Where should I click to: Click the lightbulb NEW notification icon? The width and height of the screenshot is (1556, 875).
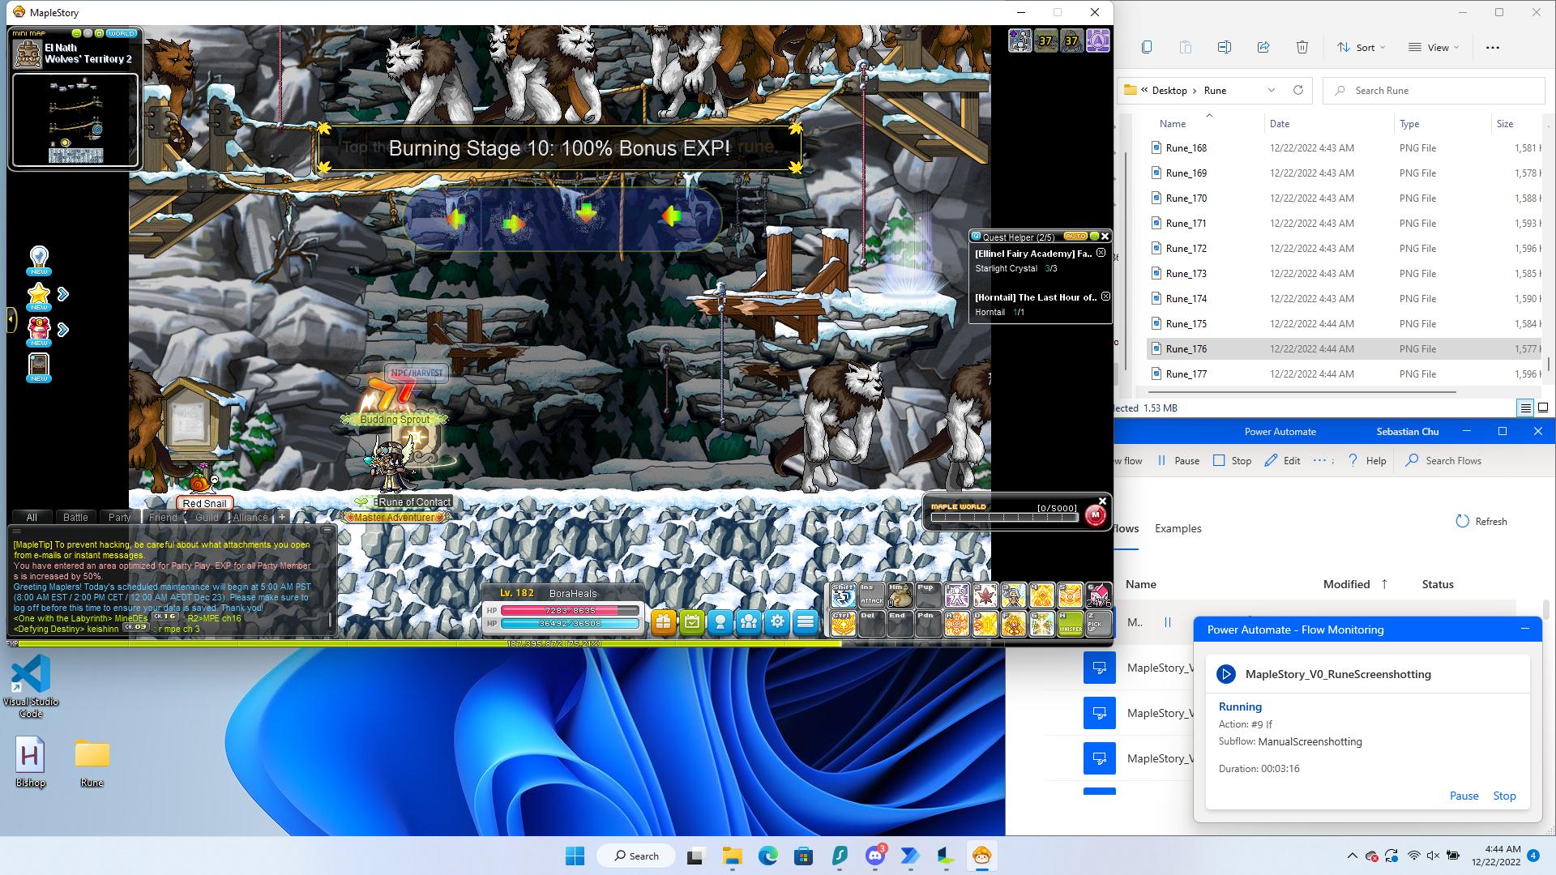[x=39, y=261]
